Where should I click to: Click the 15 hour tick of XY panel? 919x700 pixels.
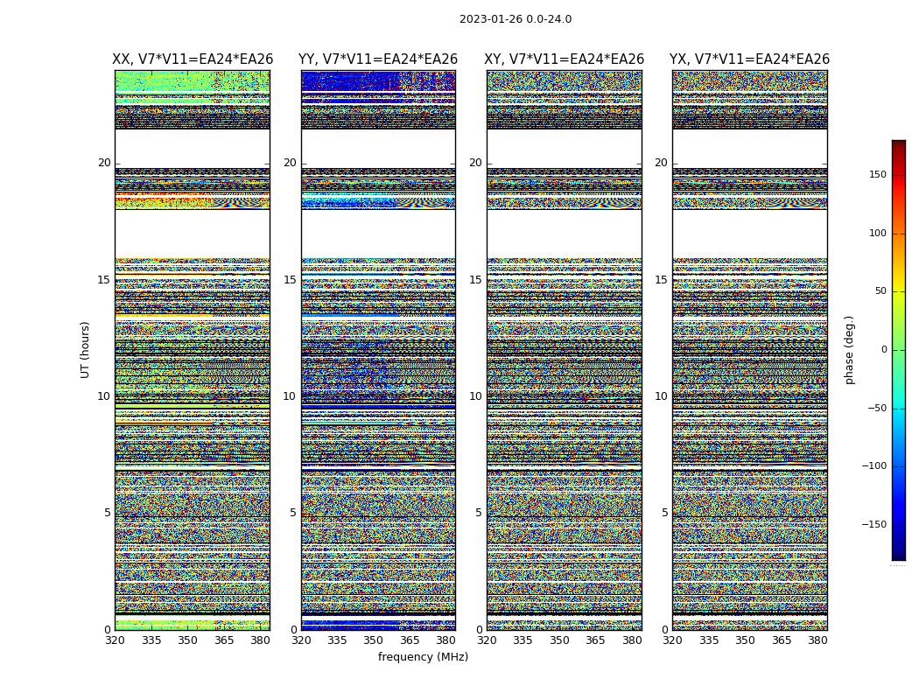pyautogui.click(x=476, y=280)
